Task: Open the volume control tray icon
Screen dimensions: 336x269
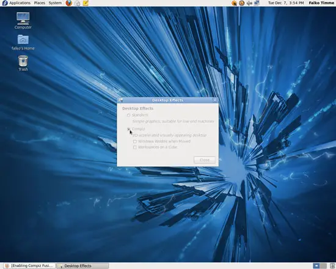Action: pos(249,3)
